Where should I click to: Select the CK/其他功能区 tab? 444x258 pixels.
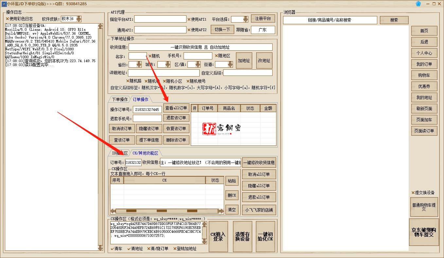pyautogui.click(x=145, y=153)
